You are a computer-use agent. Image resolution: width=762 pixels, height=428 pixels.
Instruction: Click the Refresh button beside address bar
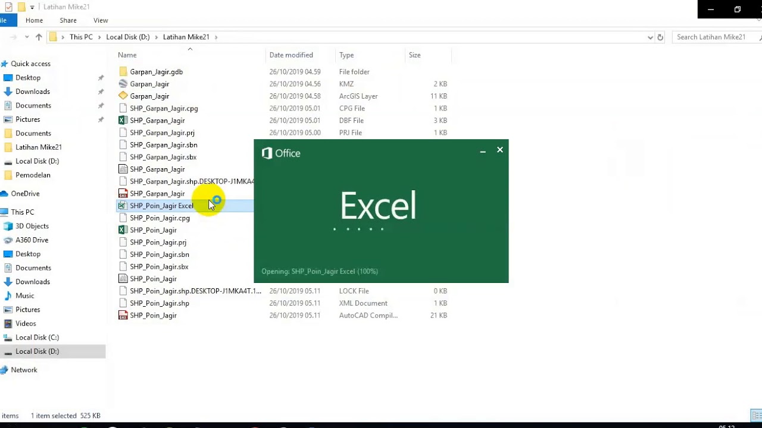(660, 37)
